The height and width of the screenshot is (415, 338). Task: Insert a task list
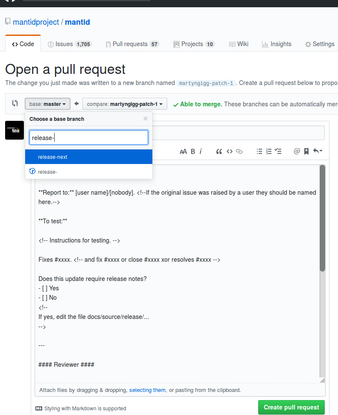[x=278, y=151]
